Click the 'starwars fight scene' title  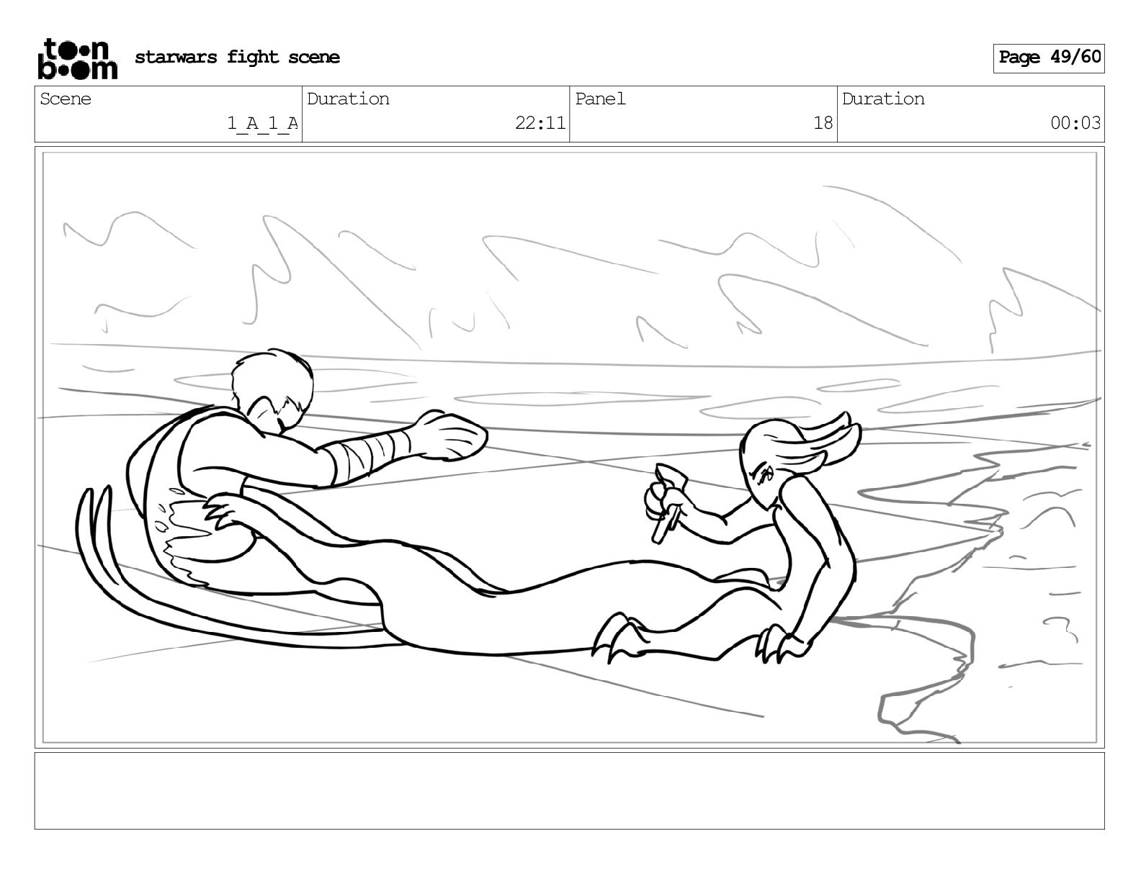click(237, 57)
